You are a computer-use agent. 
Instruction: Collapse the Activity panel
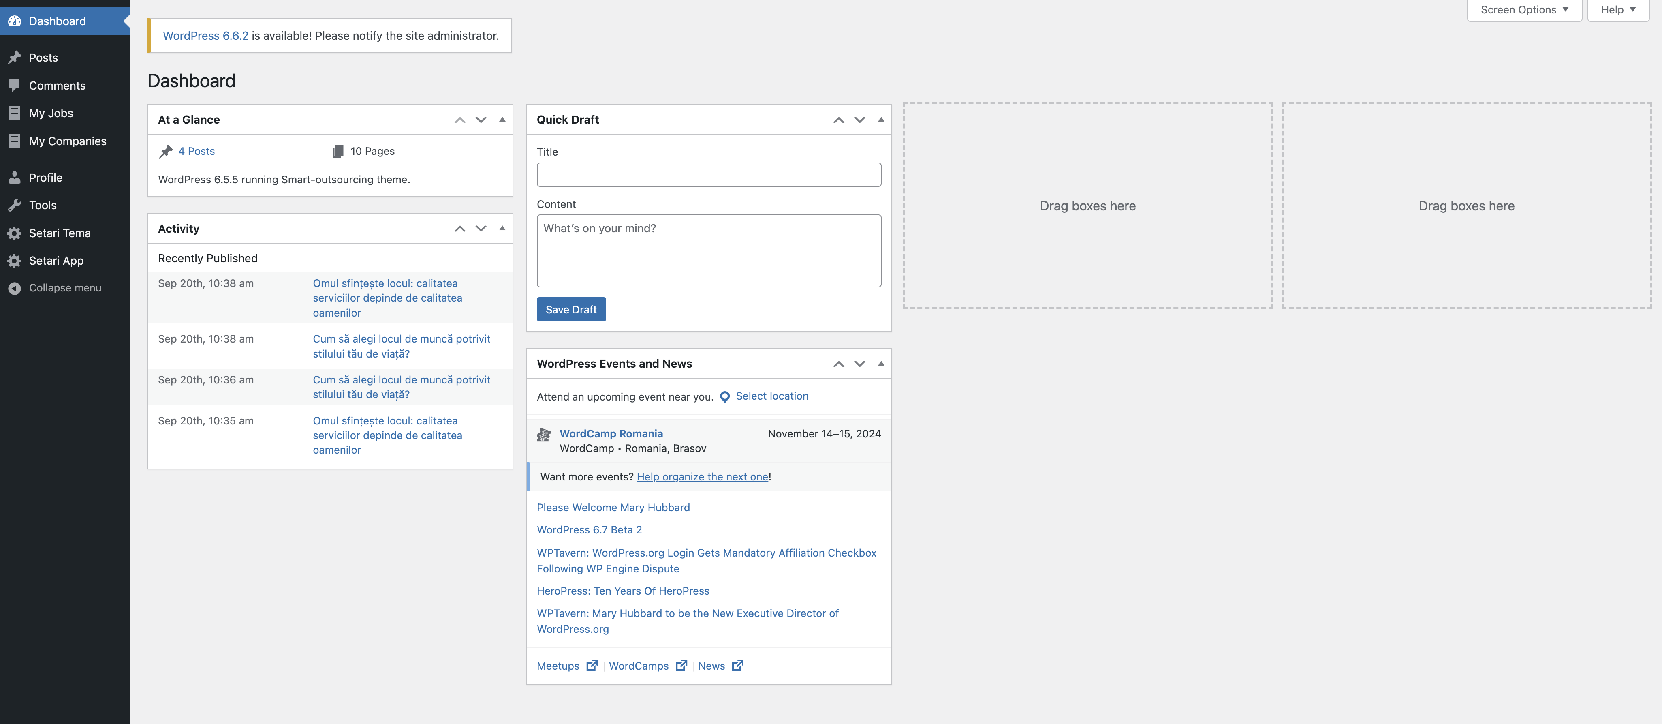click(x=502, y=228)
